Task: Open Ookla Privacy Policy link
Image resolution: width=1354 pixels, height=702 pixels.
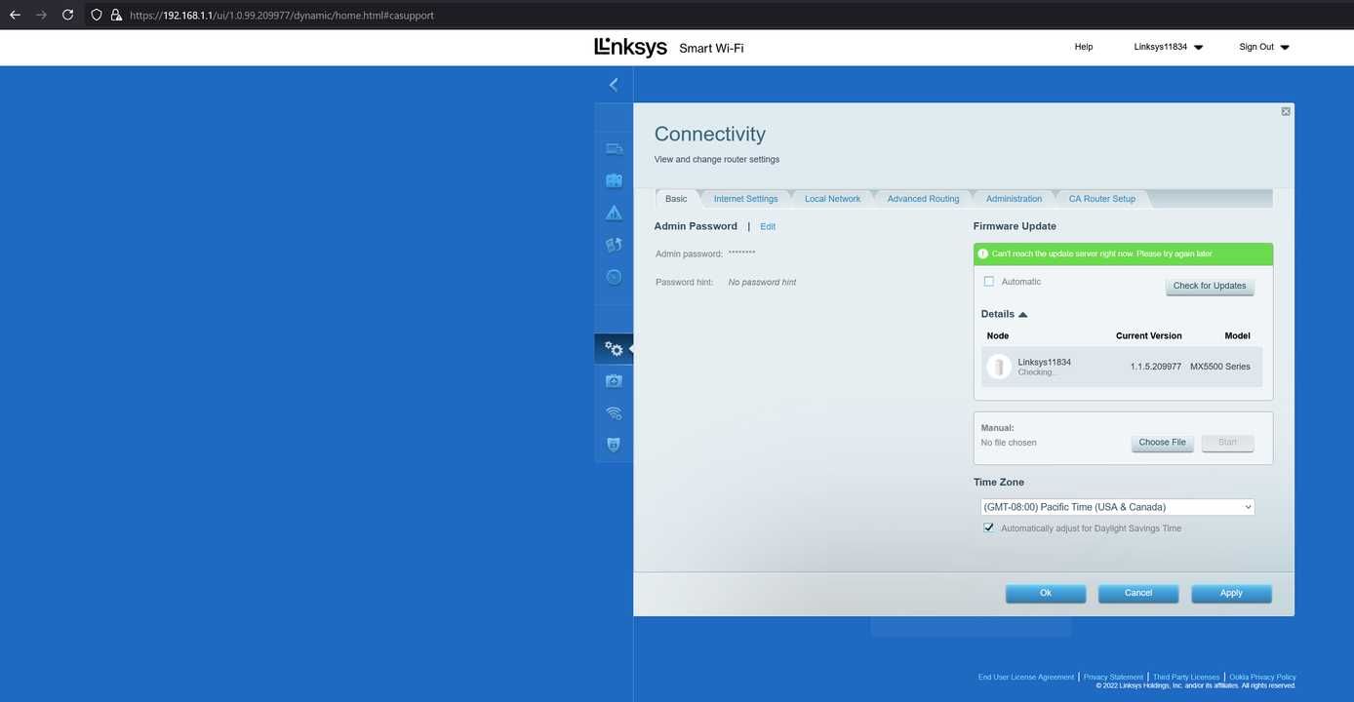Action: pyautogui.click(x=1262, y=677)
